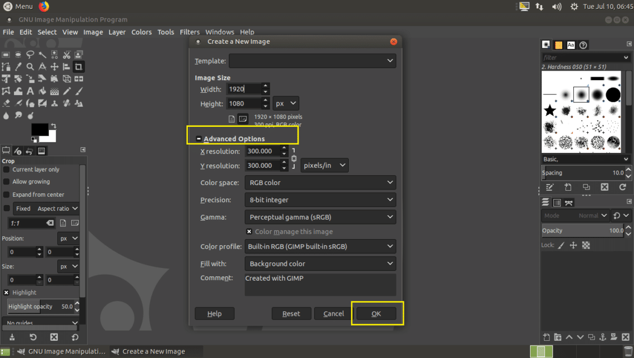The height and width of the screenshot is (358, 634).
Task: Select the Ellipse Select tool
Action: tap(18, 54)
